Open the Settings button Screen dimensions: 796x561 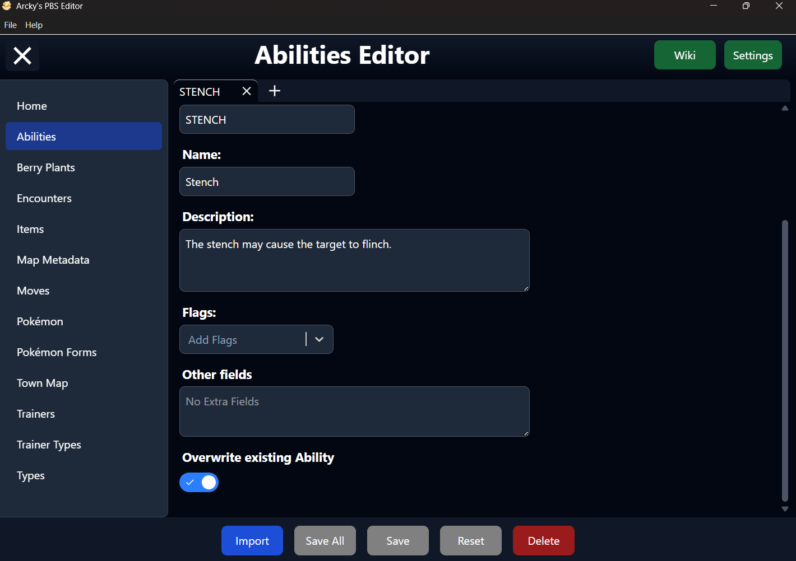click(753, 55)
